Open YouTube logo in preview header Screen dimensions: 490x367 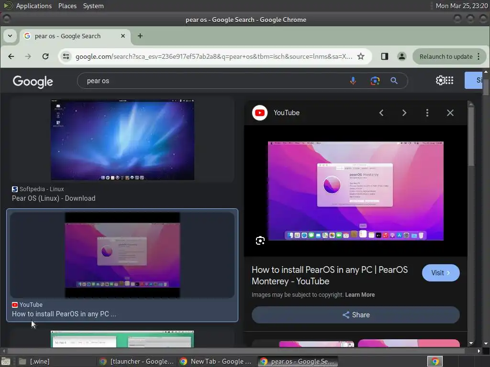tap(260, 113)
